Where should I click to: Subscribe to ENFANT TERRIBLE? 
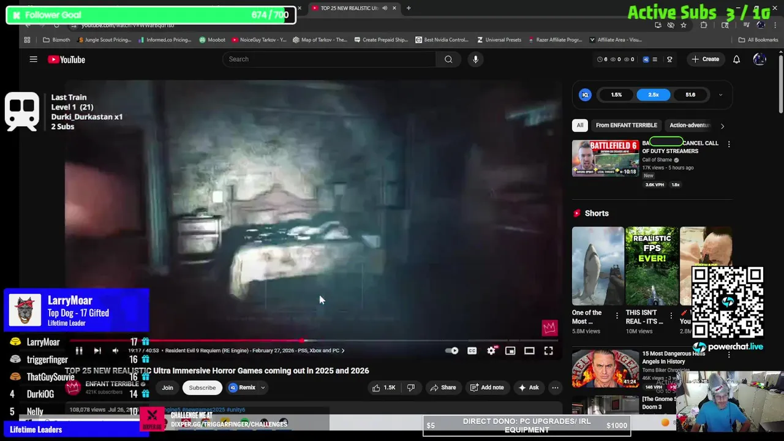[x=202, y=387]
